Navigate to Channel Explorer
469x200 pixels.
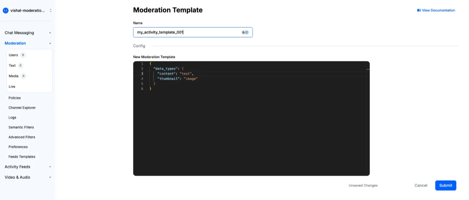22,108
